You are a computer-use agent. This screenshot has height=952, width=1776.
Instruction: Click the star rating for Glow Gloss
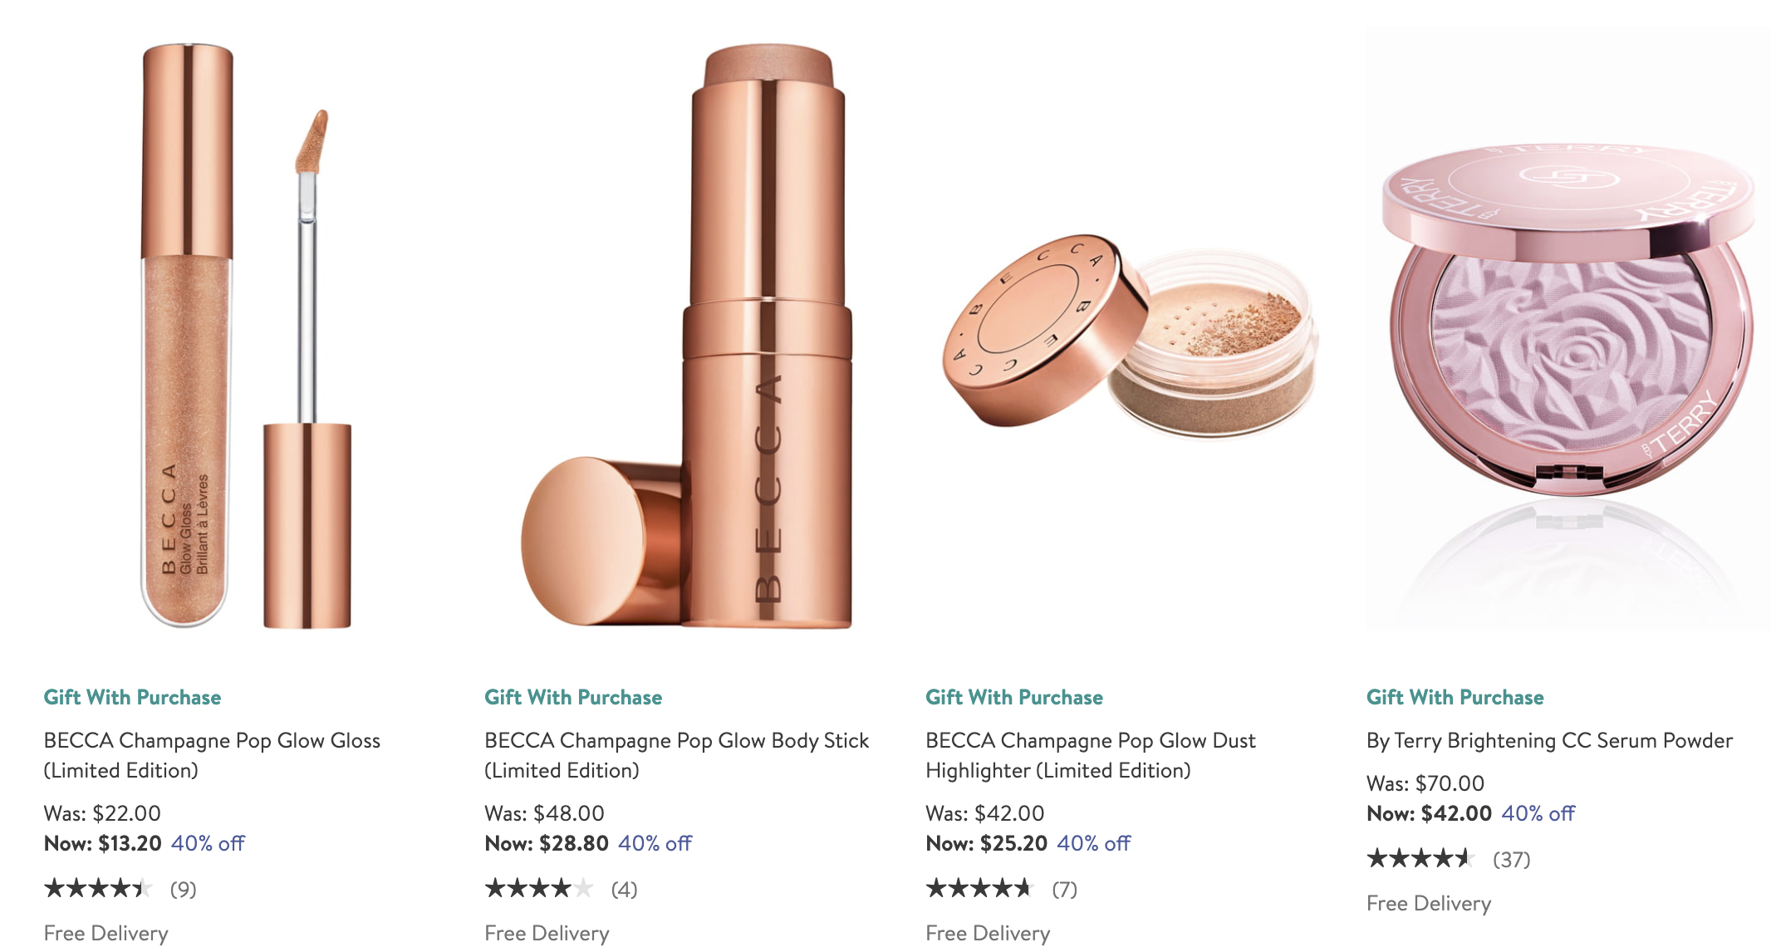(98, 889)
